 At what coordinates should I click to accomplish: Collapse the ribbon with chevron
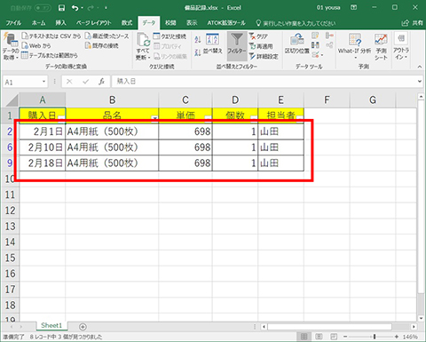[x=420, y=67]
